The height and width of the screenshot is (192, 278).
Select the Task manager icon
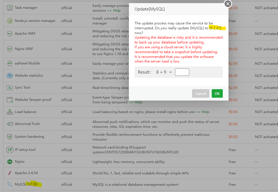pyautogui.click(x=9, y=7)
